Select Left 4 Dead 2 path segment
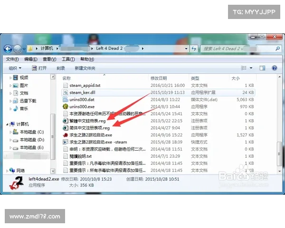Image resolution: width=285 pixels, height=228 pixels. click(109, 48)
